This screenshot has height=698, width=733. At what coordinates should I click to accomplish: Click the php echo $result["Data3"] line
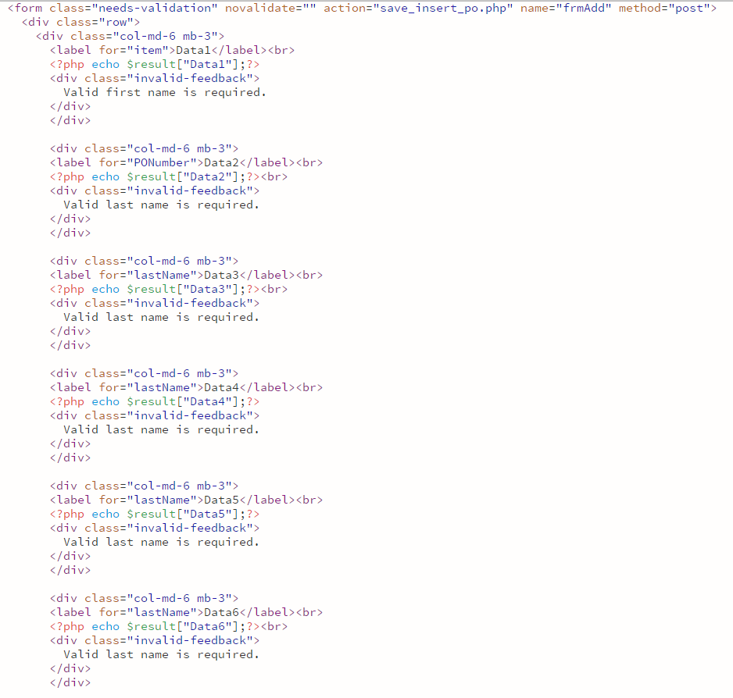pos(169,289)
